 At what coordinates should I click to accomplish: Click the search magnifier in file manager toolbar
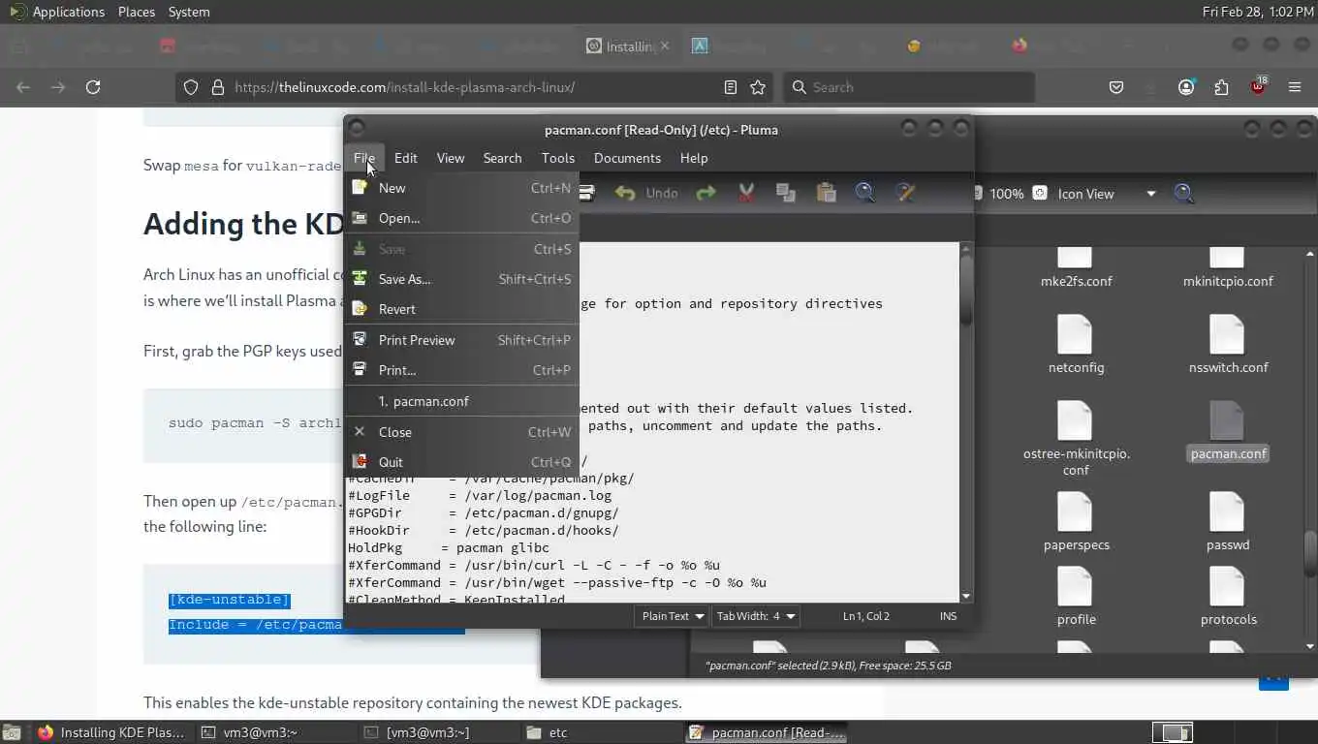click(1183, 194)
